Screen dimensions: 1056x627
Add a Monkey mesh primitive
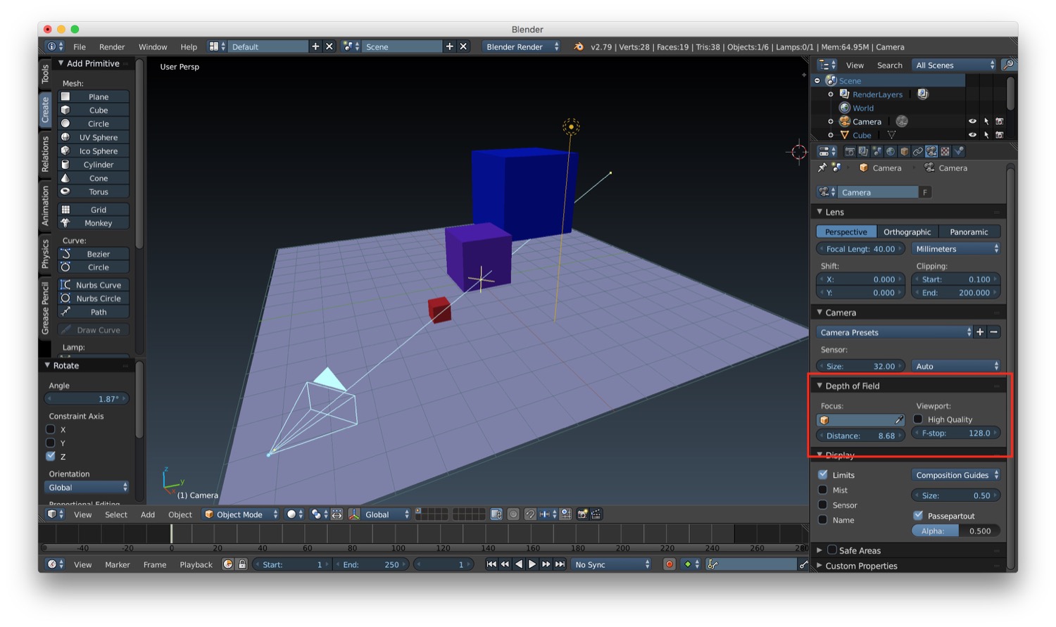pyautogui.click(x=94, y=223)
